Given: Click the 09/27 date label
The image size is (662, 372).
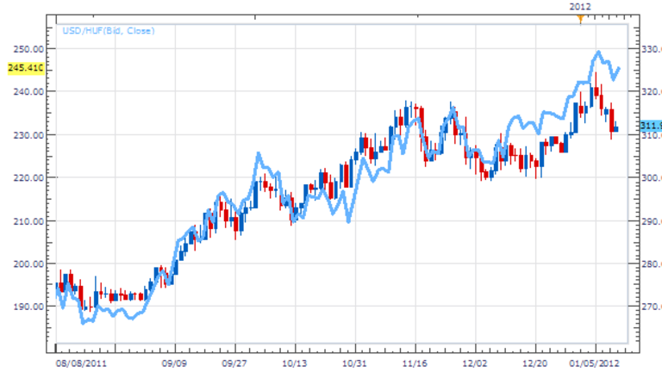Looking at the screenshot, I should click(235, 364).
